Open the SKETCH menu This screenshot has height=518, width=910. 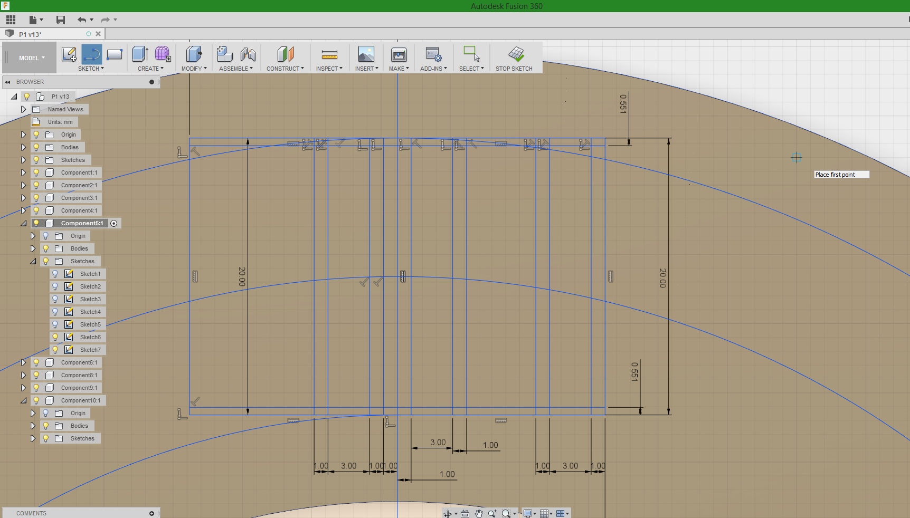tap(91, 69)
